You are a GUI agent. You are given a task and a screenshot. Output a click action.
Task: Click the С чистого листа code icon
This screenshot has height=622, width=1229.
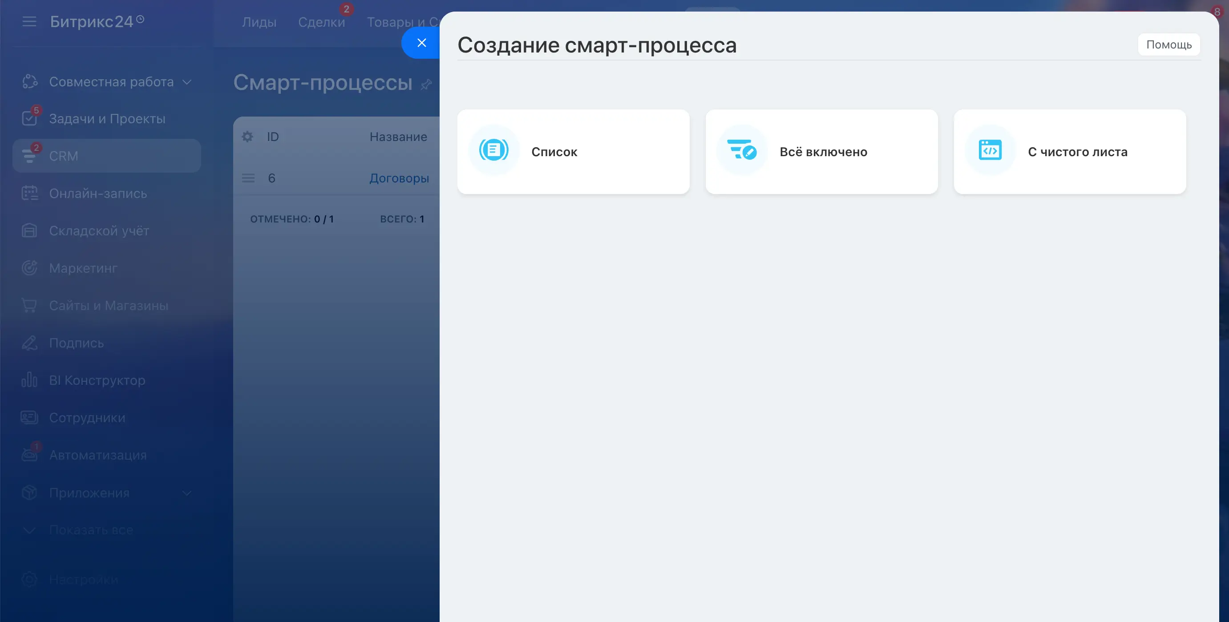pos(990,150)
